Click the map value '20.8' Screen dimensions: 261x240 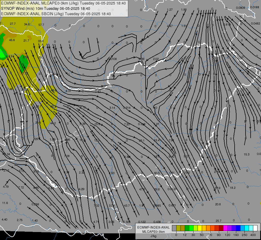(218, 204)
